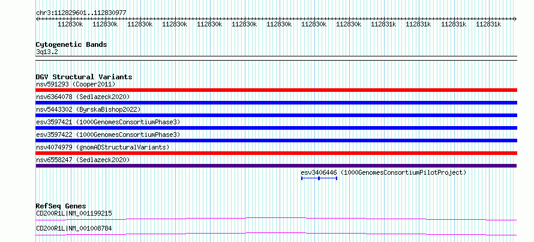The width and height of the screenshot is (534, 242).
Task: Click the leftmost 112830k ruler label
Action: (x=70, y=25)
